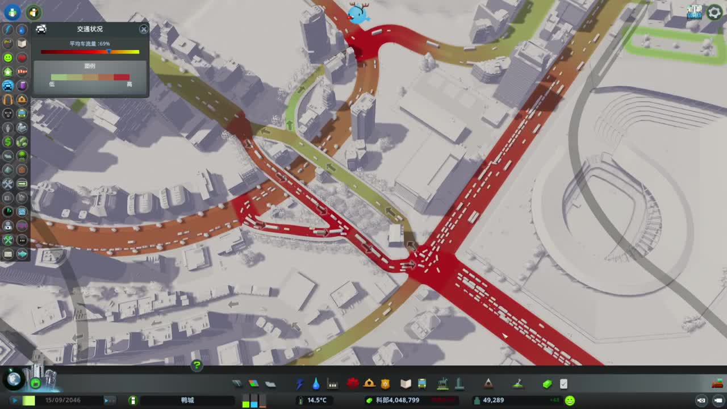Open the Zoning tool menu
The image size is (727, 409).
coord(254,384)
